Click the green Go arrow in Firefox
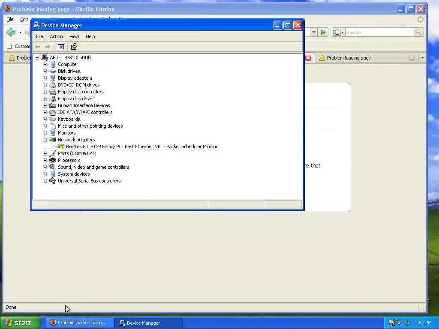The image size is (439, 329). (x=323, y=33)
